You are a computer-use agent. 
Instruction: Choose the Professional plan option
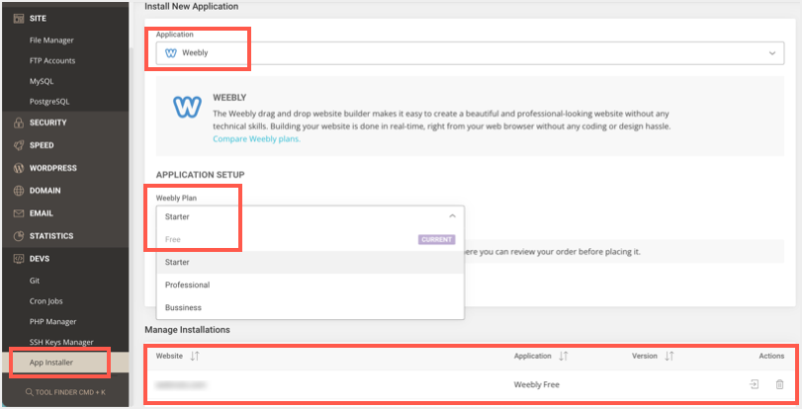tap(188, 286)
